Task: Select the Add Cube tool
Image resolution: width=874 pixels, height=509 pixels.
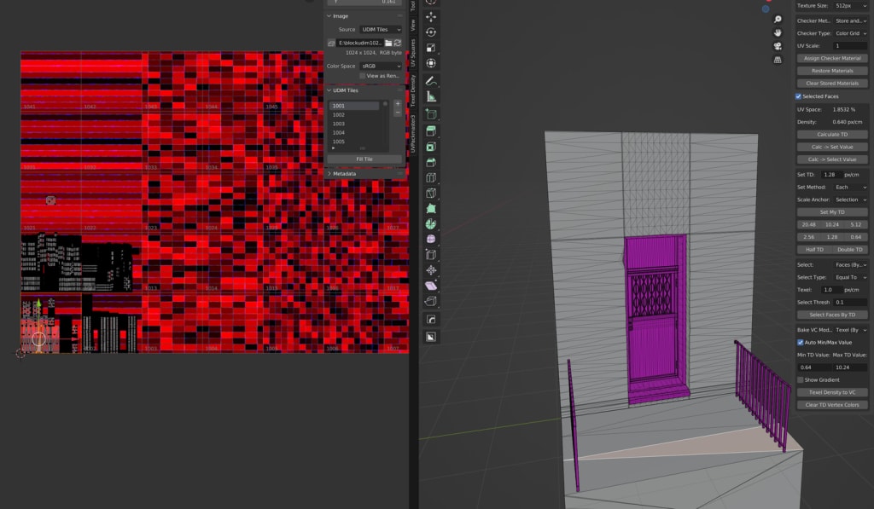Action: (431, 115)
